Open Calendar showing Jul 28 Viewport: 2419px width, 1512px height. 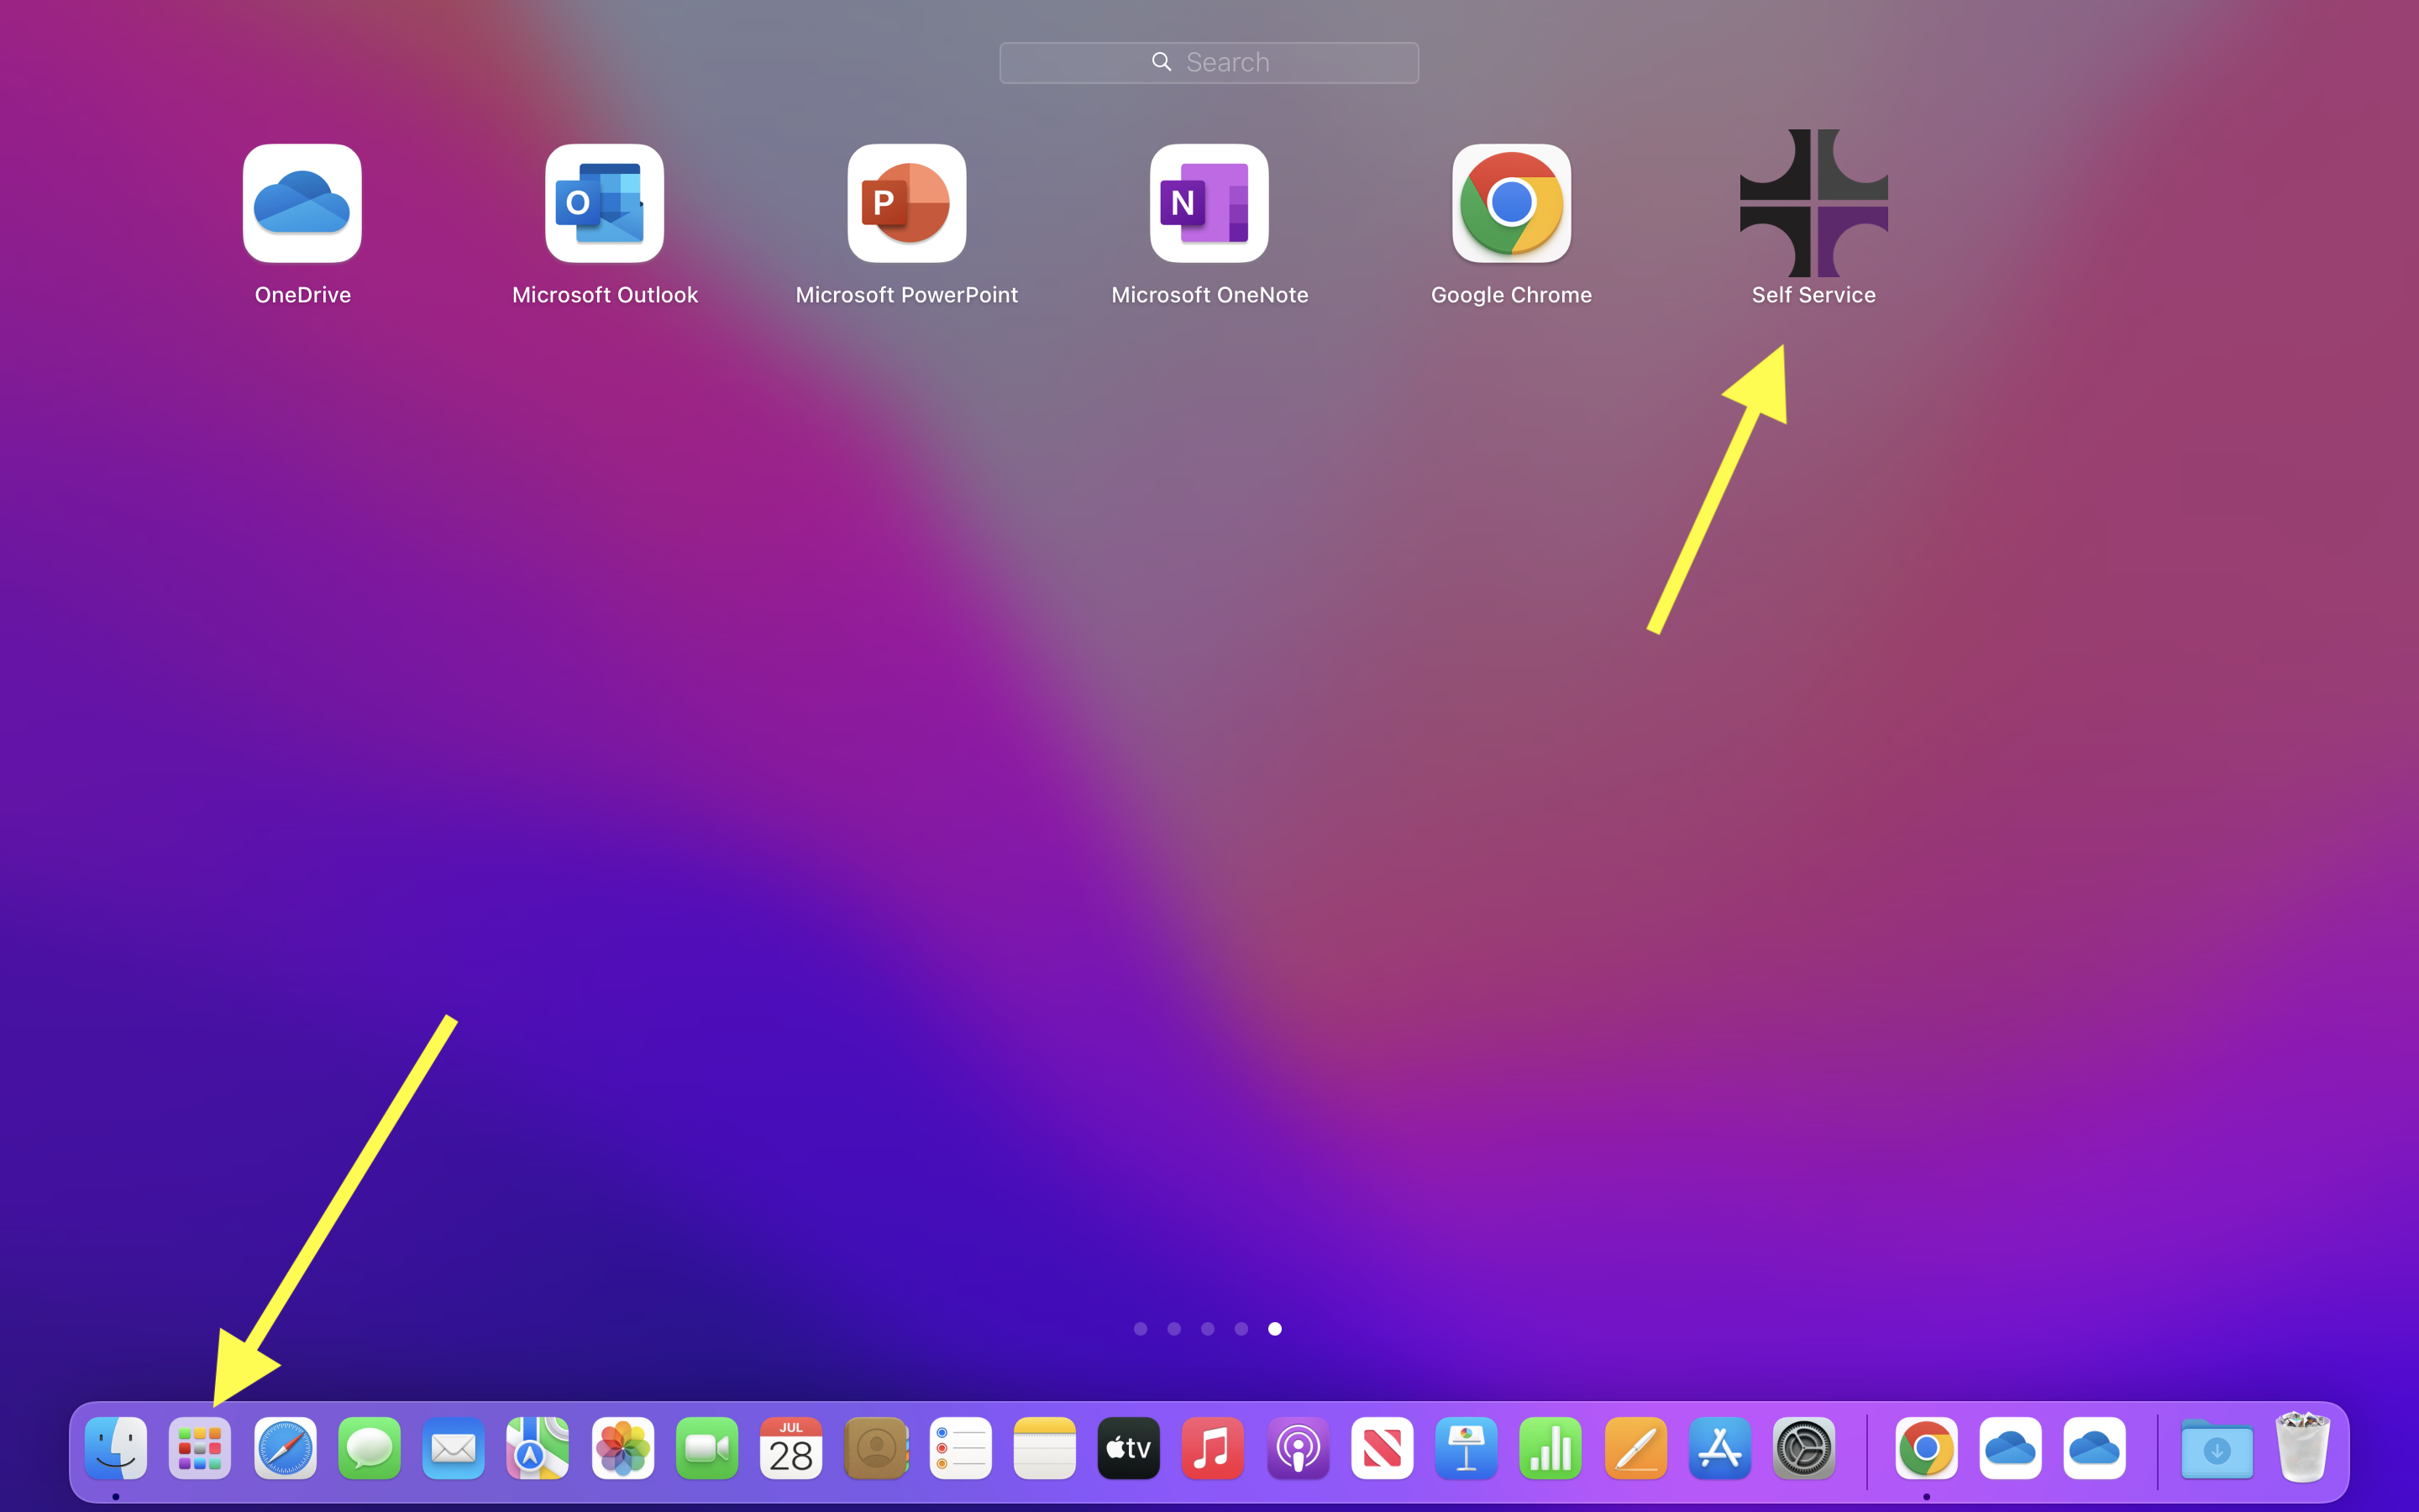pyautogui.click(x=792, y=1448)
